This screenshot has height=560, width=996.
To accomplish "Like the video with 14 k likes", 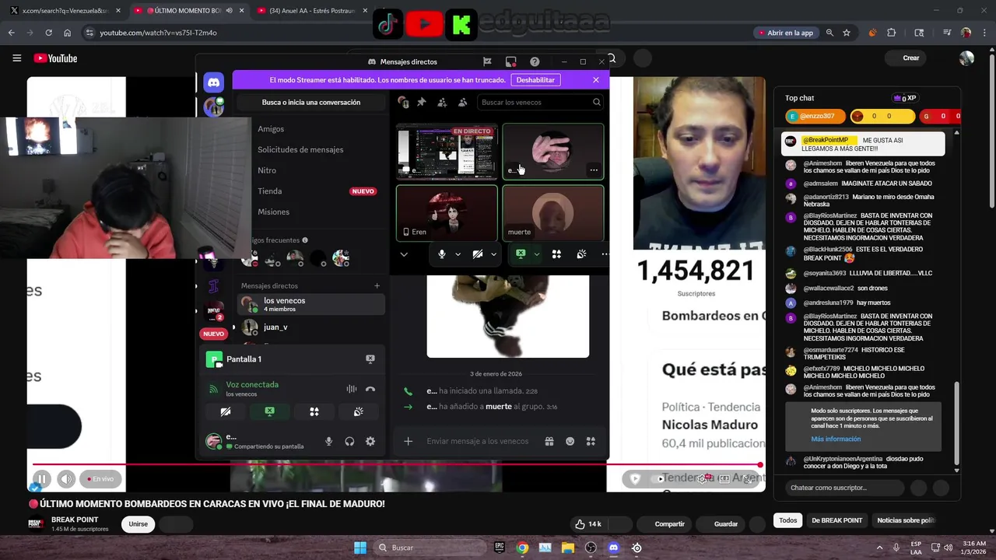I will point(588,524).
